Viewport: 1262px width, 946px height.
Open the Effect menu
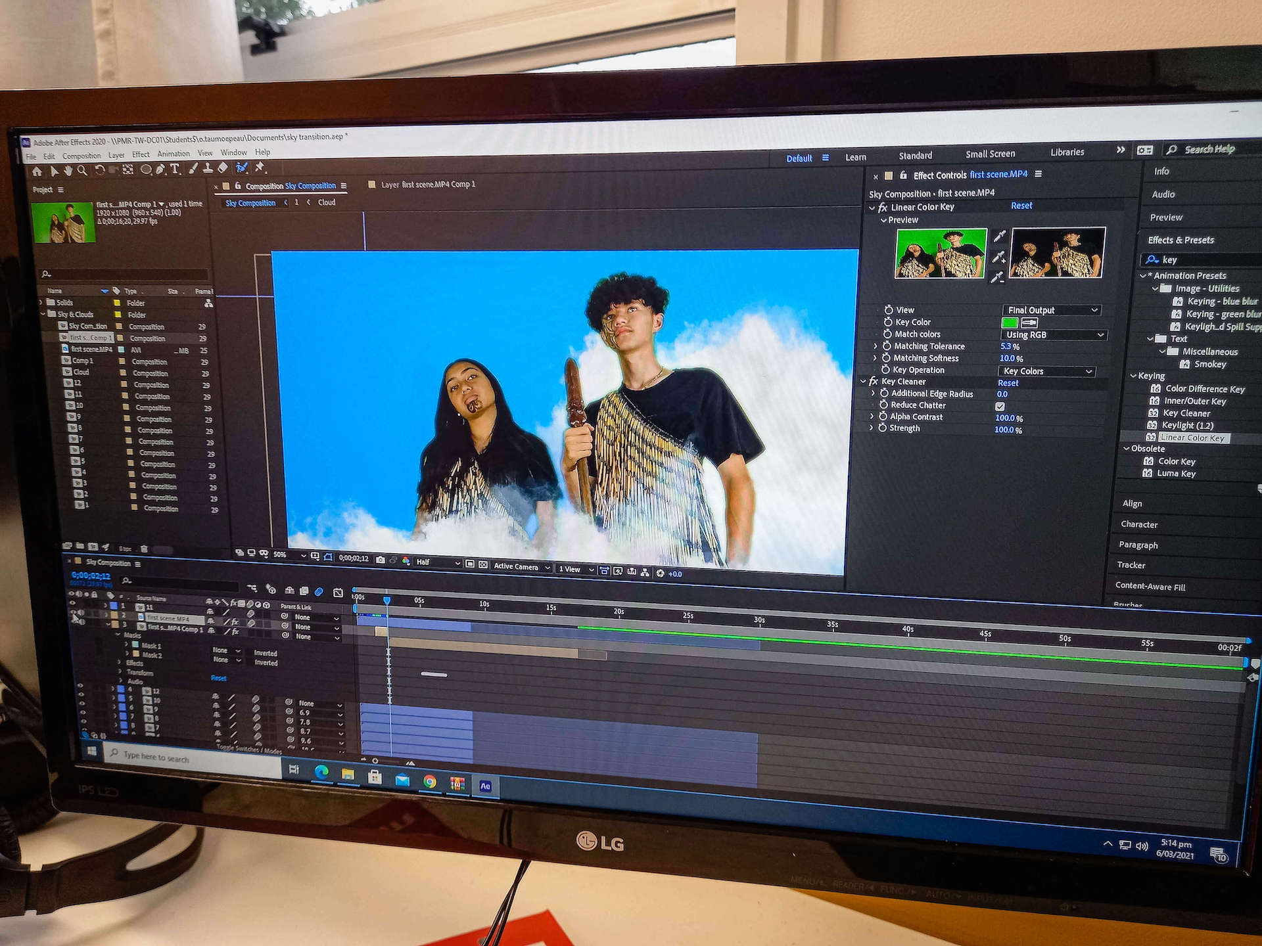click(141, 155)
